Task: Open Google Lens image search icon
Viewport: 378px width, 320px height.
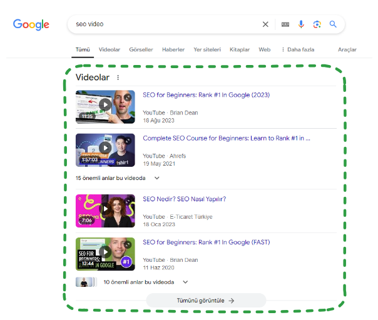Action: click(x=317, y=24)
